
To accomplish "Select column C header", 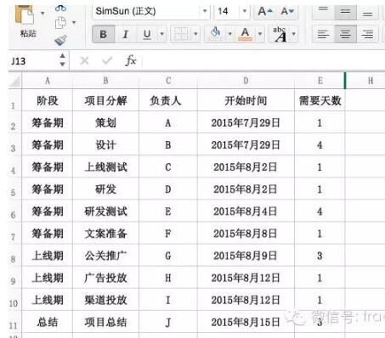I will pos(168,81).
